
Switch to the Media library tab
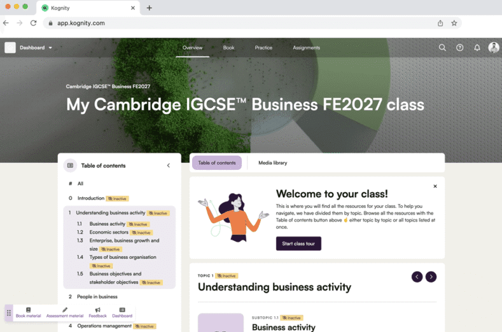273,163
